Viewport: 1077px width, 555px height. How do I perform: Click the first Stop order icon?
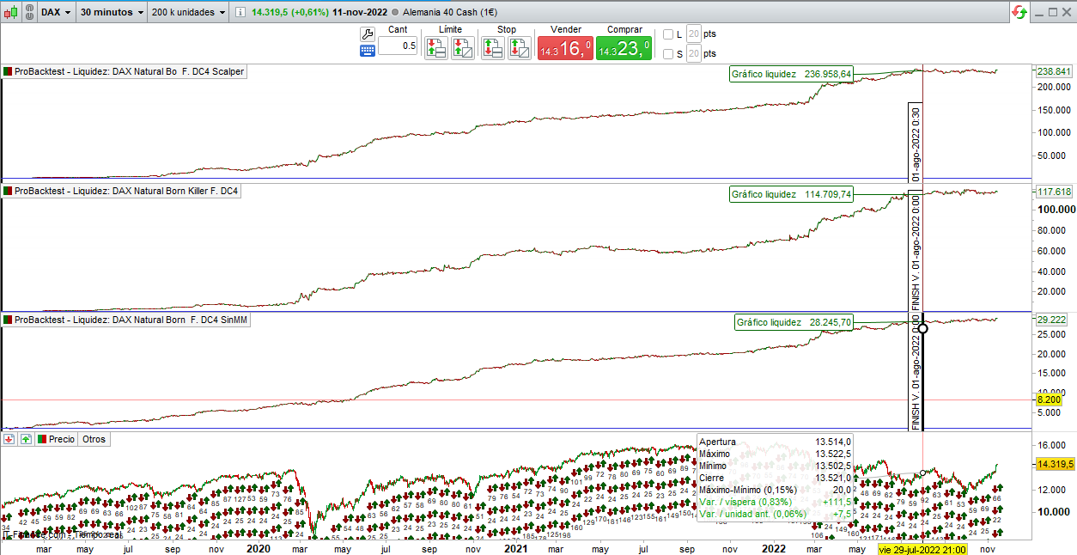click(x=492, y=48)
